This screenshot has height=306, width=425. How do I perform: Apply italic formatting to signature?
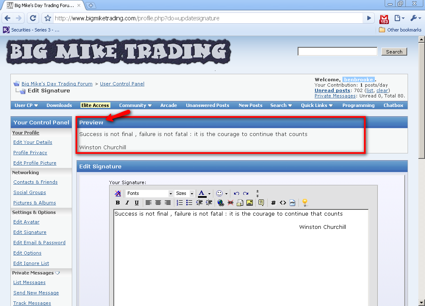click(127, 203)
